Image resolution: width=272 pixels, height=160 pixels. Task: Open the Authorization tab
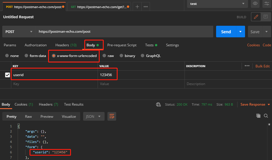[x=36, y=45]
